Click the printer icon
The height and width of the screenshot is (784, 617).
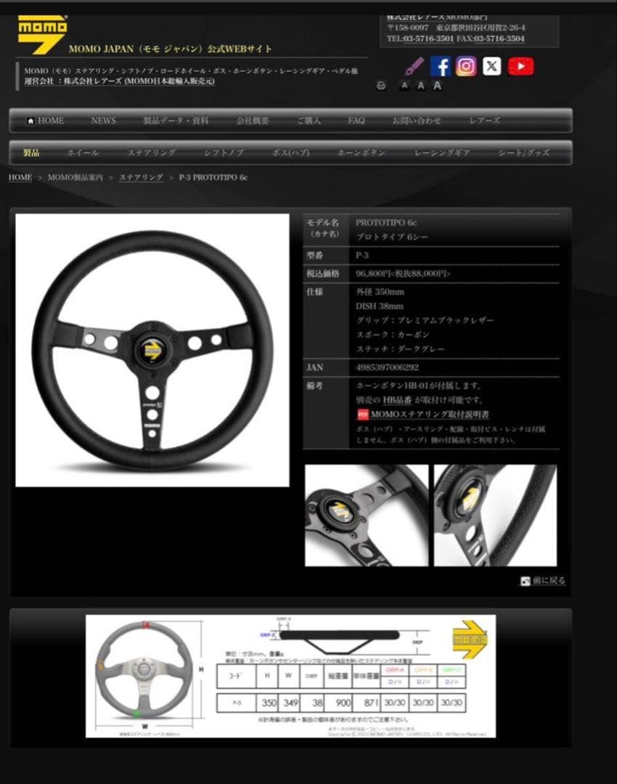(382, 85)
